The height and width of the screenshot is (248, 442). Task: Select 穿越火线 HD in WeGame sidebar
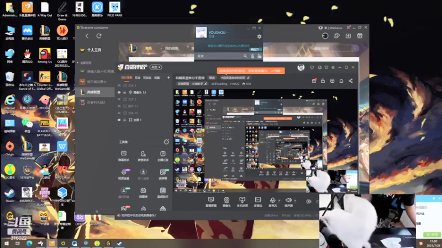(96, 72)
